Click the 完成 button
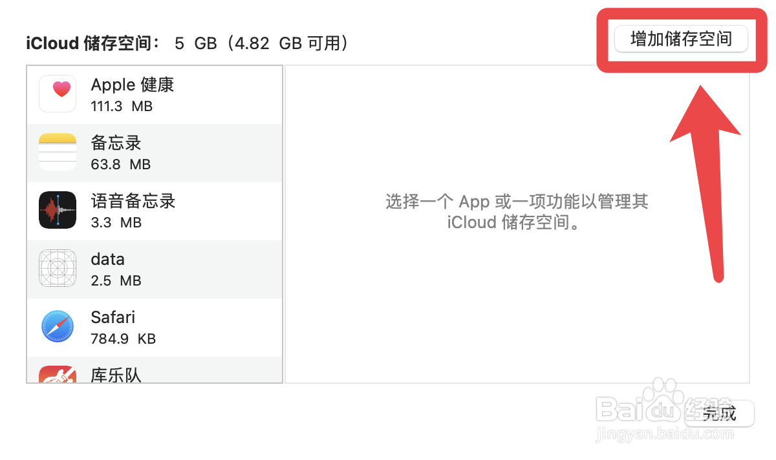 tap(719, 413)
